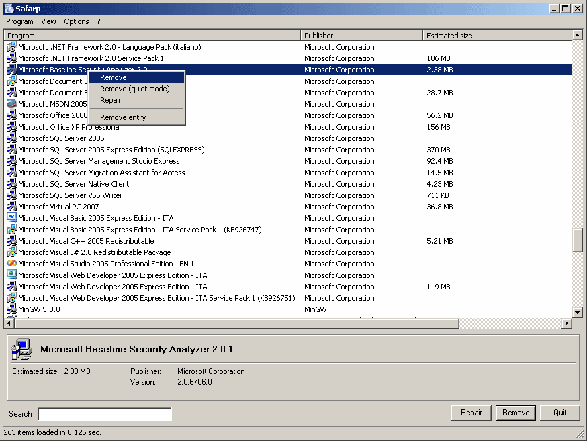Click horizontal scrollbar right arrow
This screenshot has height=441, width=587.
tap(567, 323)
